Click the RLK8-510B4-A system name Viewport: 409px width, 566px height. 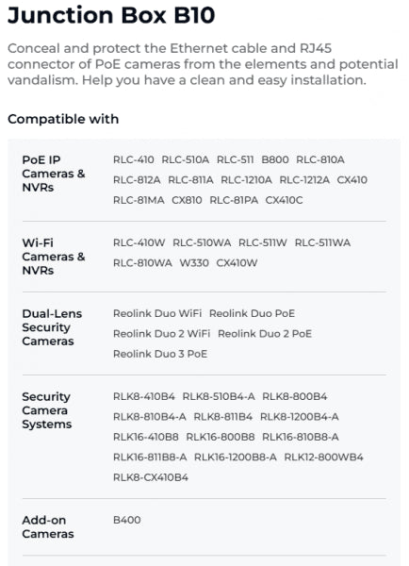pyautogui.click(x=219, y=396)
